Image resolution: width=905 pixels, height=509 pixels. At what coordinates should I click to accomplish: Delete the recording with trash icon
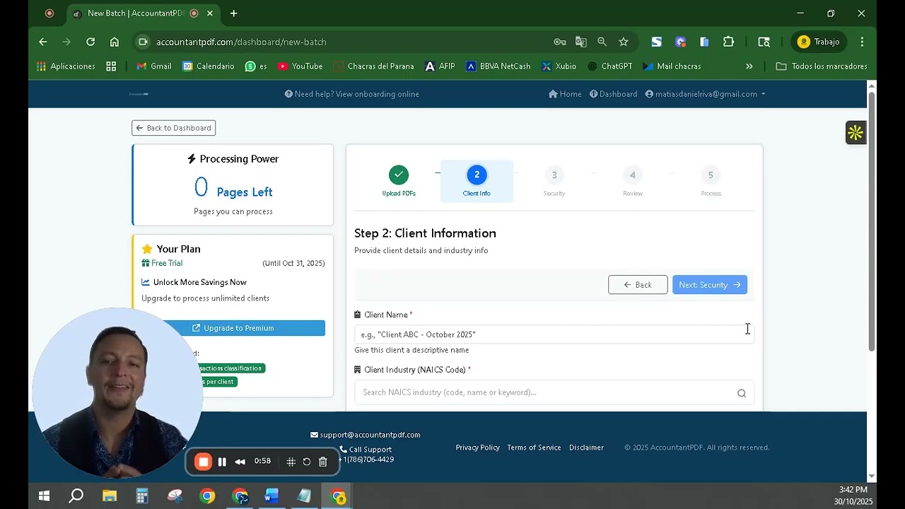coord(323,462)
